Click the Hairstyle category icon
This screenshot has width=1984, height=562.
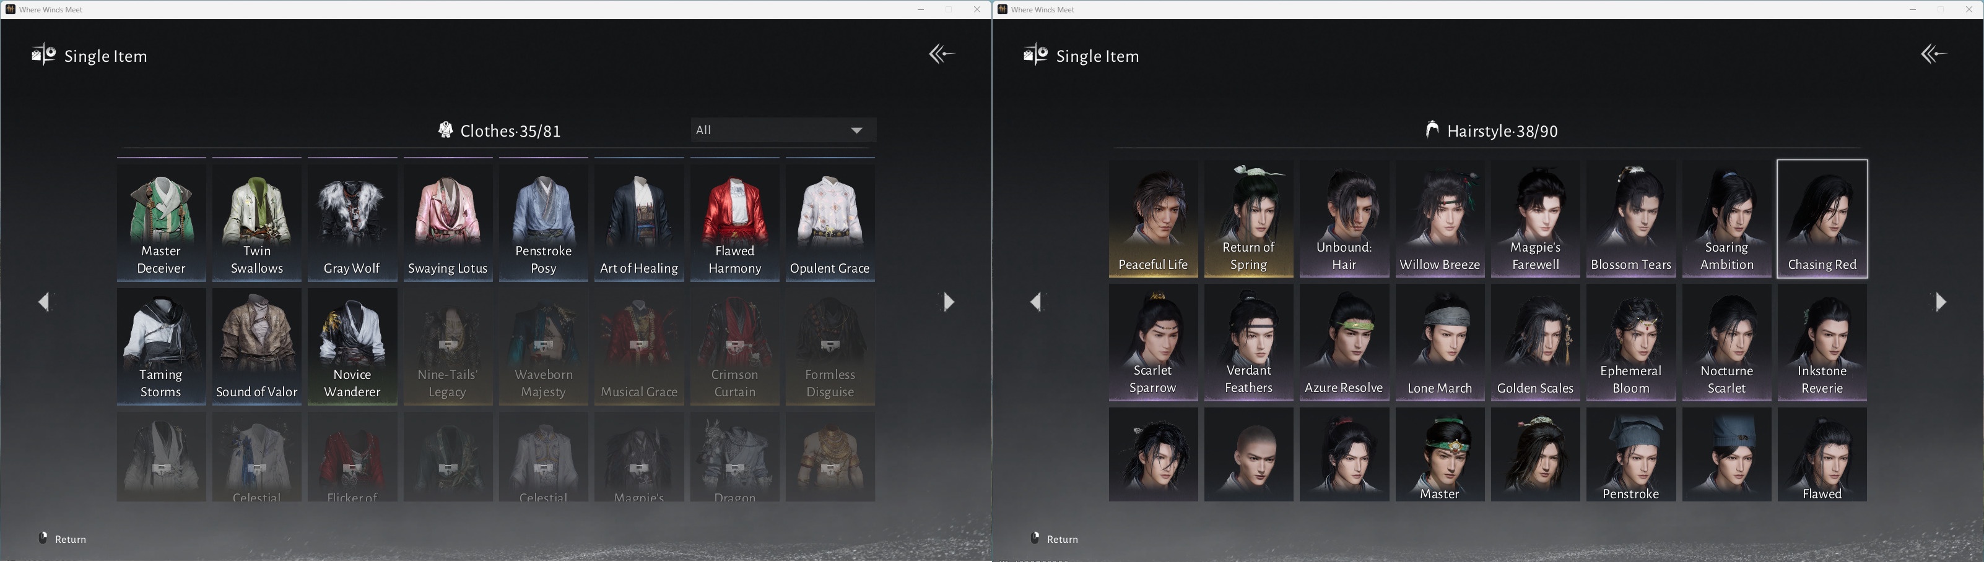tap(1432, 130)
